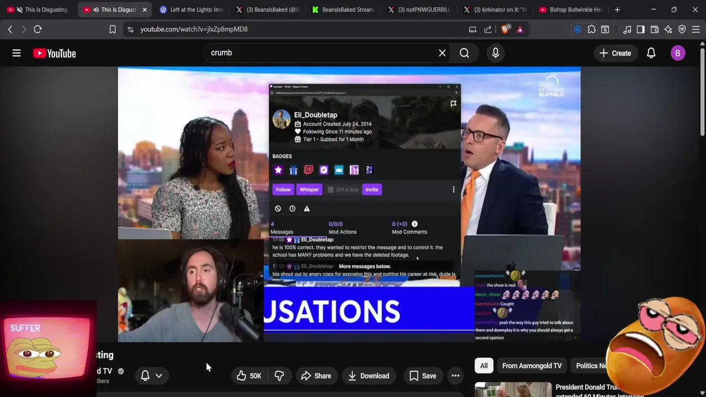Image resolution: width=706 pixels, height=397 pixels.
Task: Click the video player to pause
Action: coord(349,204)
